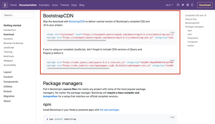Viewport: 215px width, 124px height.
Task: Expand the Utilities section
Action: (8, 86)
